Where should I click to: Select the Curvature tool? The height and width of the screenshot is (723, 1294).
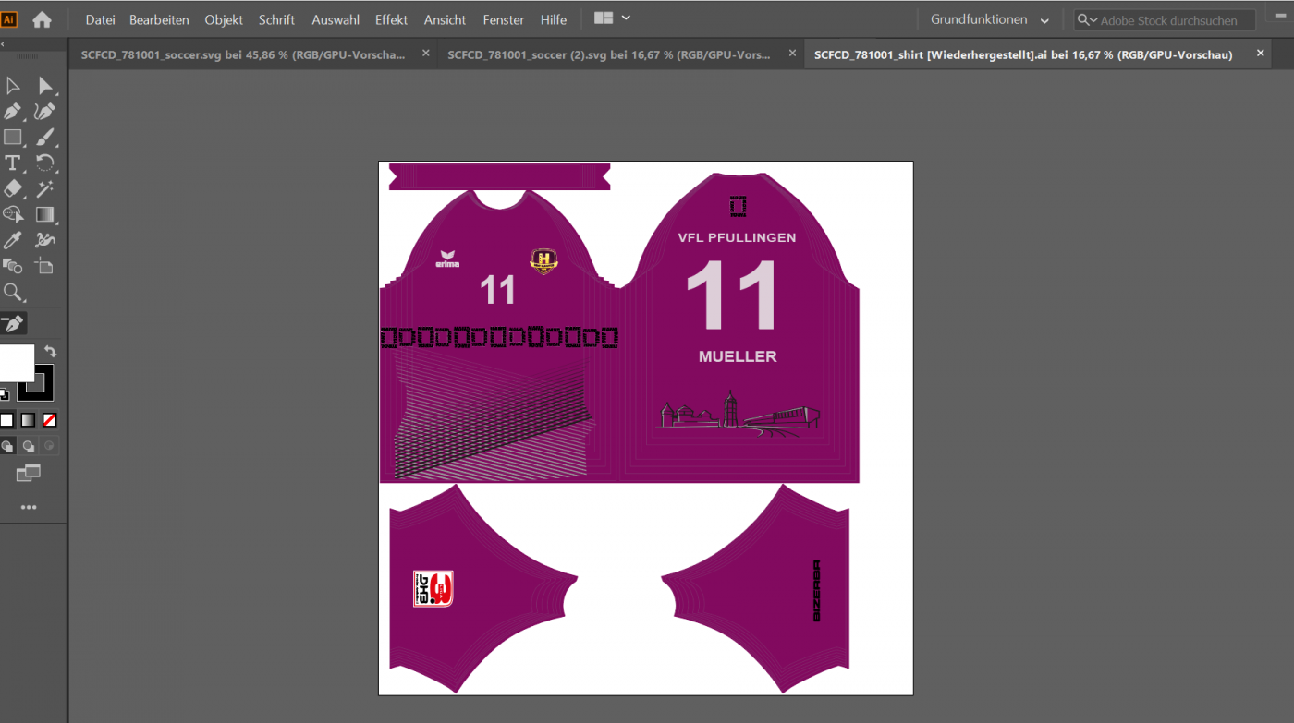click(44, 112)
